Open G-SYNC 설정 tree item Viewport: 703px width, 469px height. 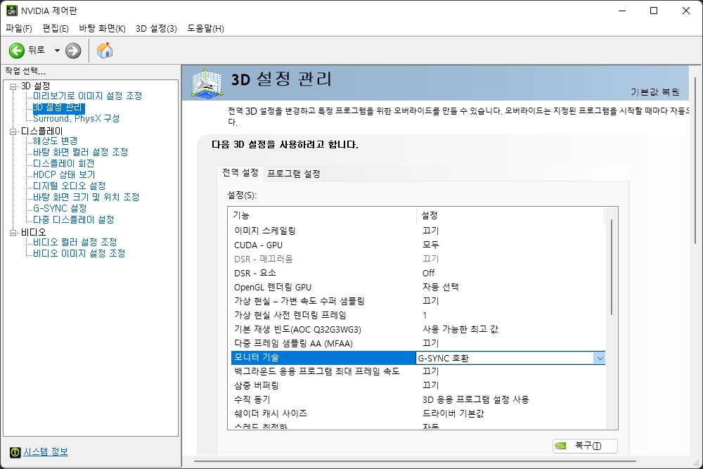tap(60, 208)
